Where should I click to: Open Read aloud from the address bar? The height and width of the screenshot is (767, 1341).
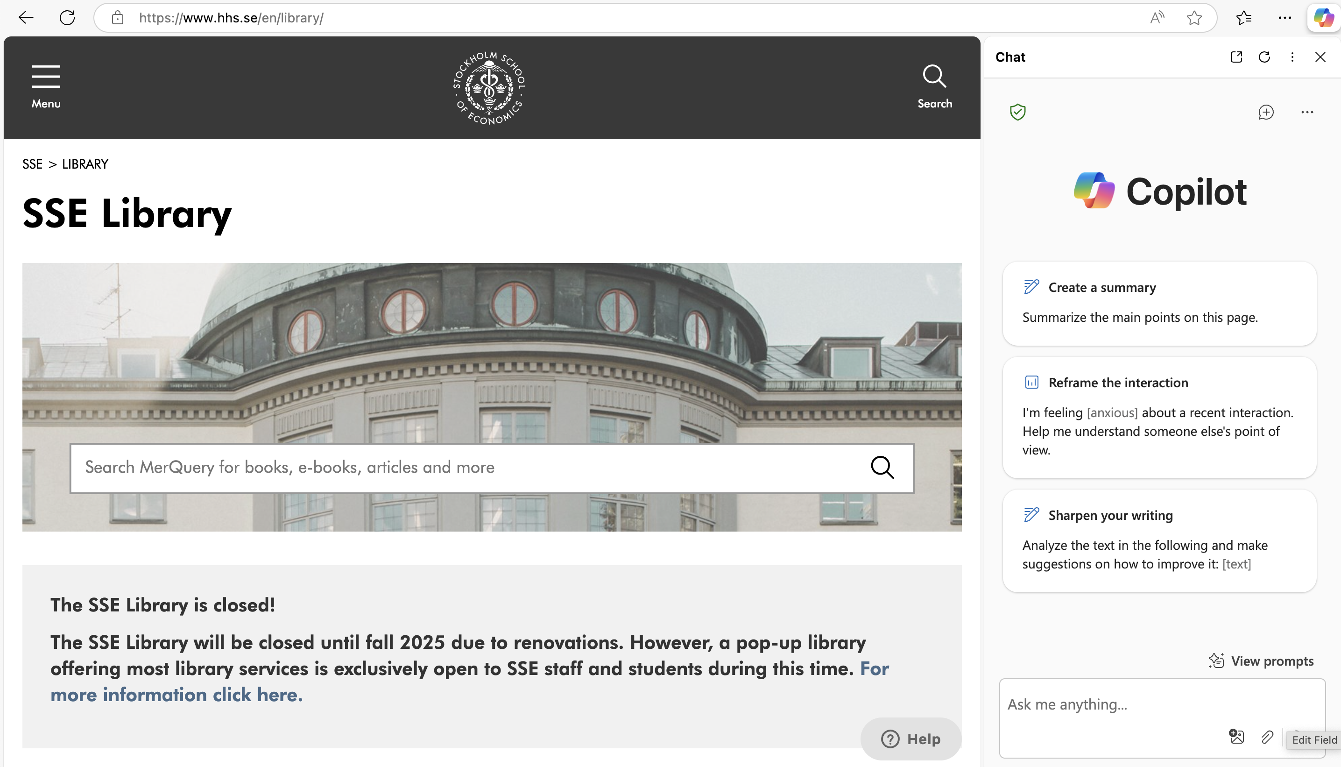coord(1157,17)
